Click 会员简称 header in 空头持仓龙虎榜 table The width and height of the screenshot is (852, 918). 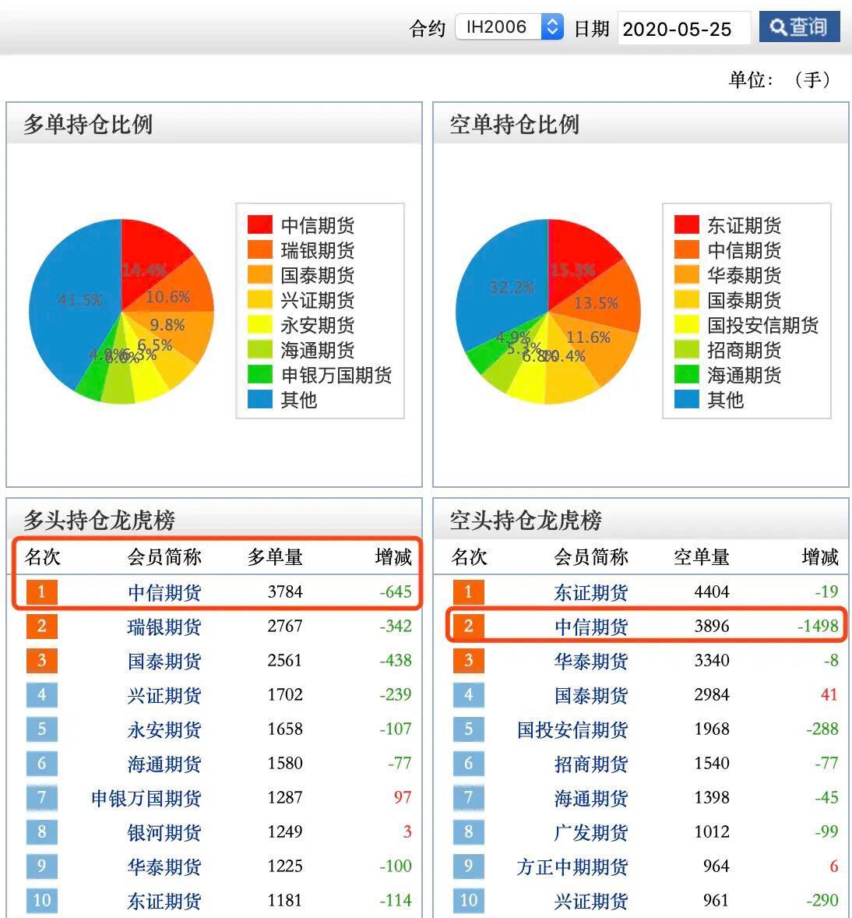(591, 556)
